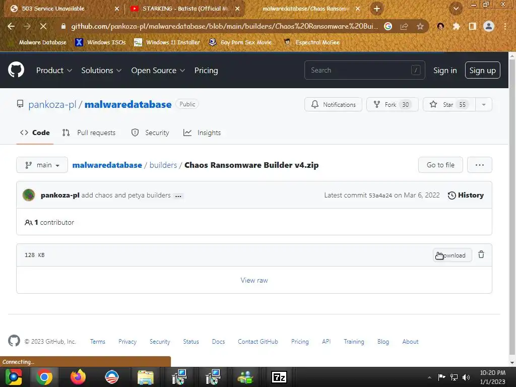Expand commit message ellipsis

[x=178, y=196]
